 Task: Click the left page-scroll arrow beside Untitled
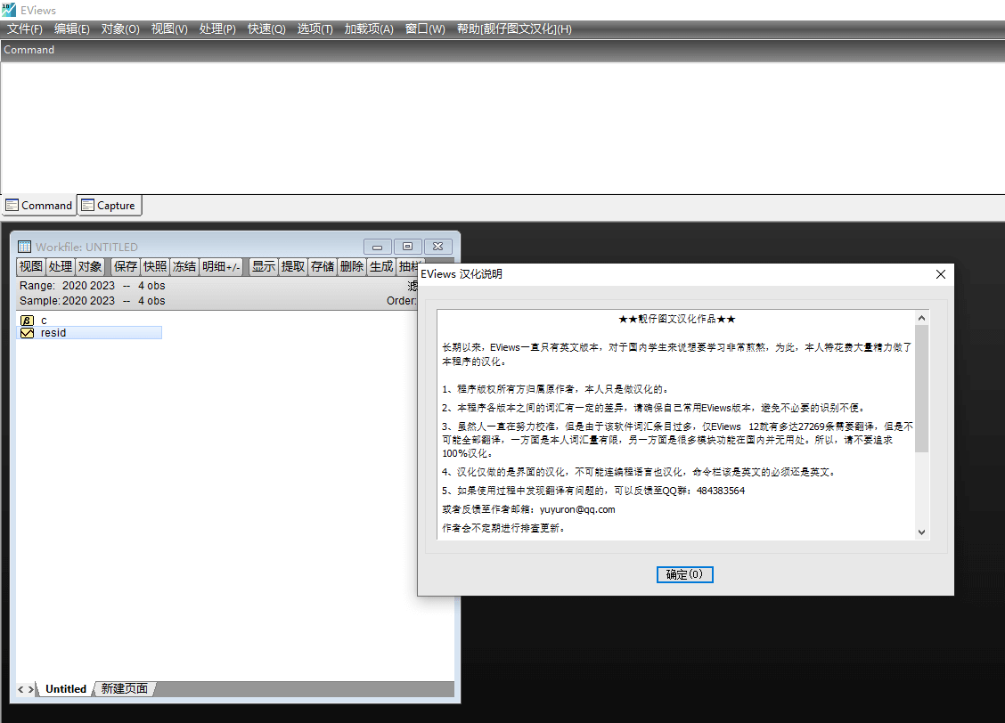pyautogui.click(x=20, y=689)
